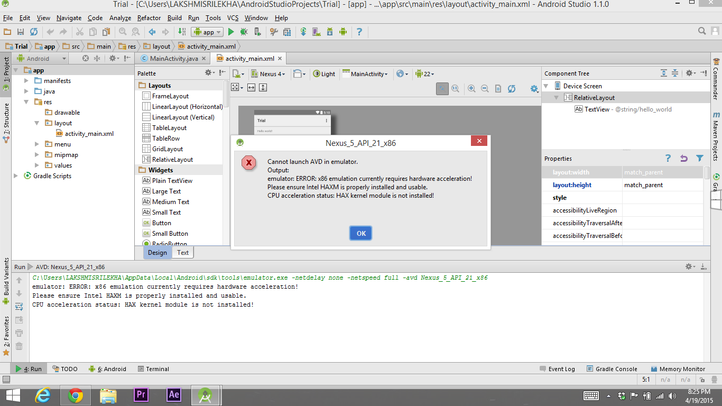Open the API 22 version dropdown
The height and width of the screenshot is (406, 722).
point(425,74)
